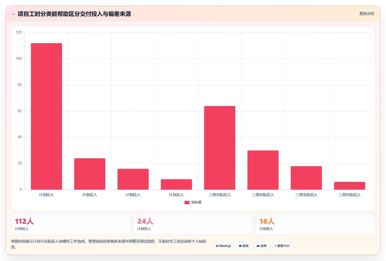The height and width of the screenshot is (261, 386).
Task: Click the y-axis label 60
Action: tap(20, 111)
